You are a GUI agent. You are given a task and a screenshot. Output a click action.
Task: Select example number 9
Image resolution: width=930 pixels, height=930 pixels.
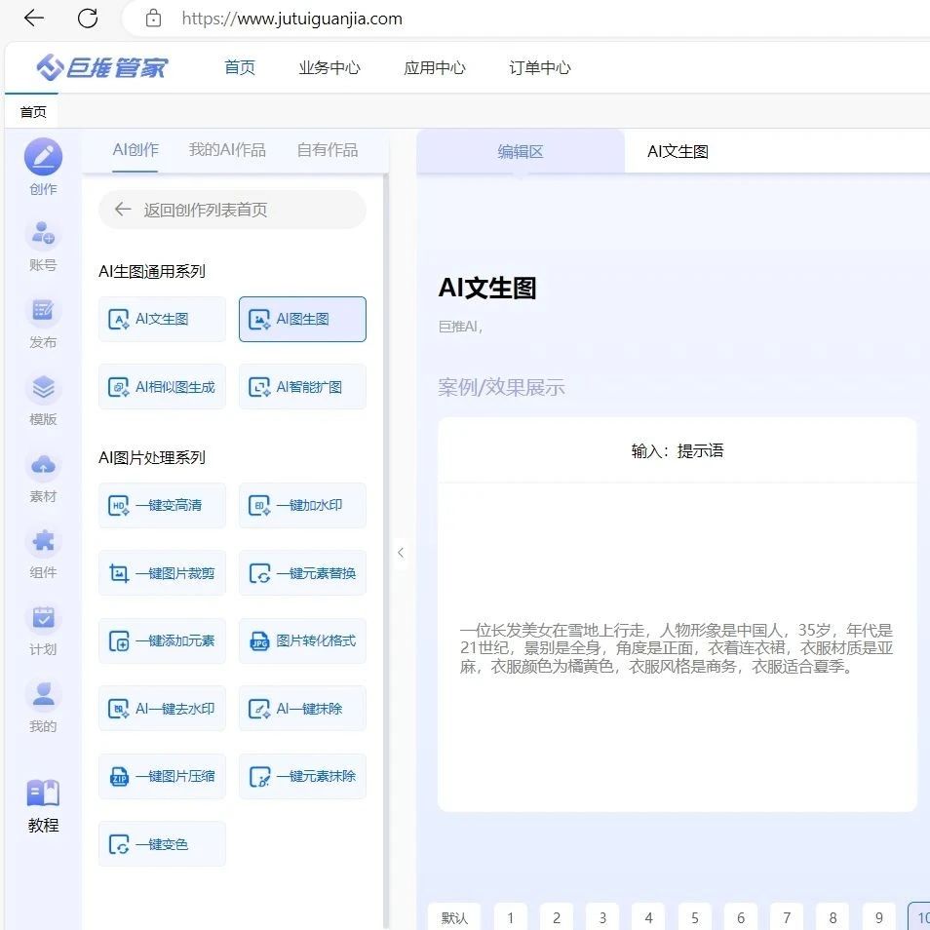pyautogui.click(x=879, y=917)
